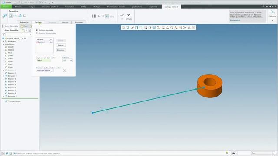Click the third status bar icon at bottom left

click(x=10, y=153)
